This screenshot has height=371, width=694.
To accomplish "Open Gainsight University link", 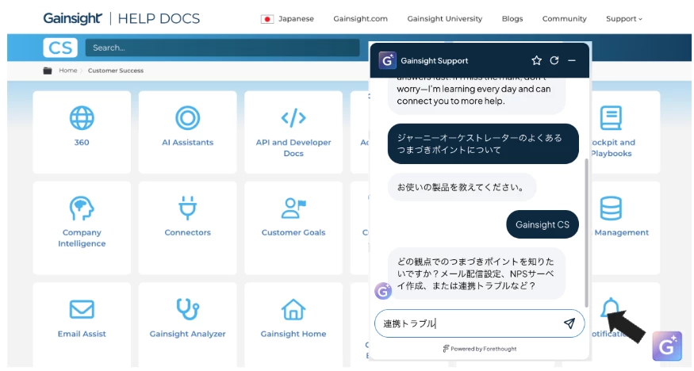I will coord(445,18).
